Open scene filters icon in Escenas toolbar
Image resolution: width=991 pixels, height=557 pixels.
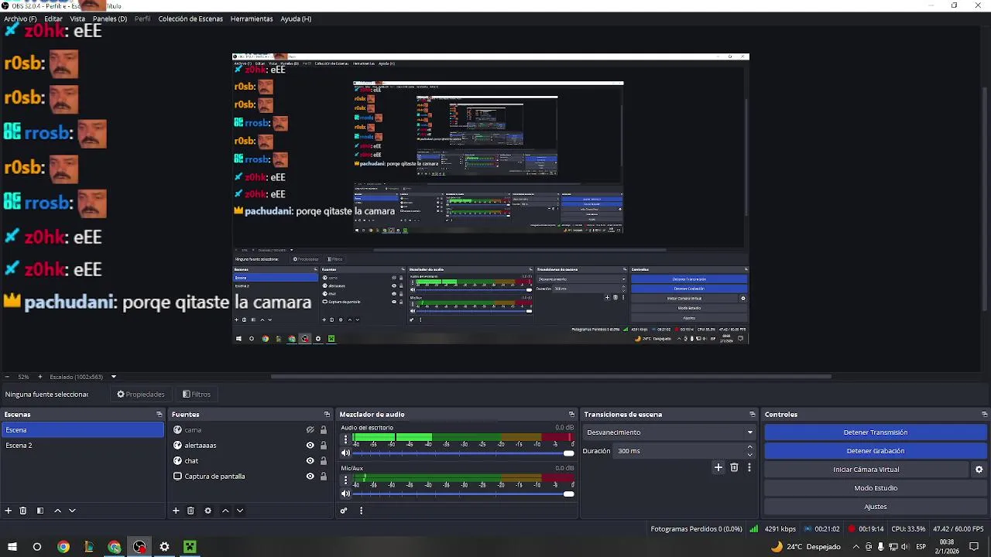pos(40,511)
